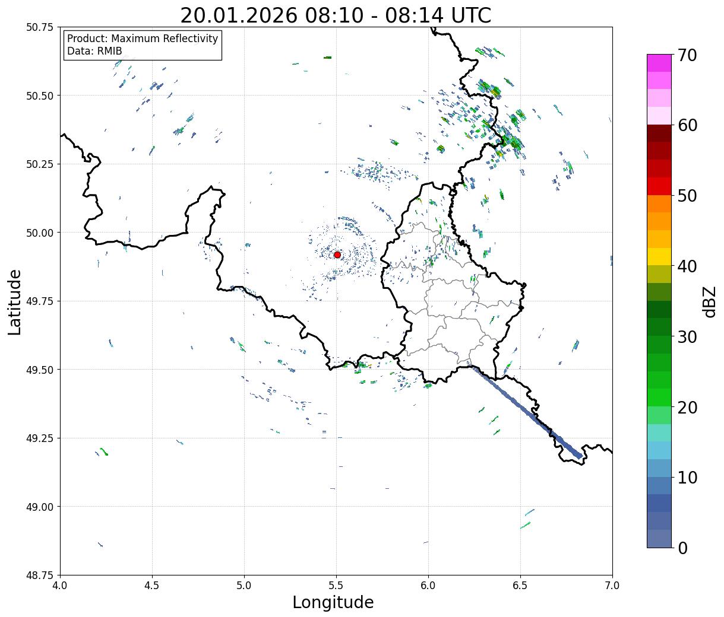Click the 'Longitude' axis label
724x617 pixels.
[333, 602]
